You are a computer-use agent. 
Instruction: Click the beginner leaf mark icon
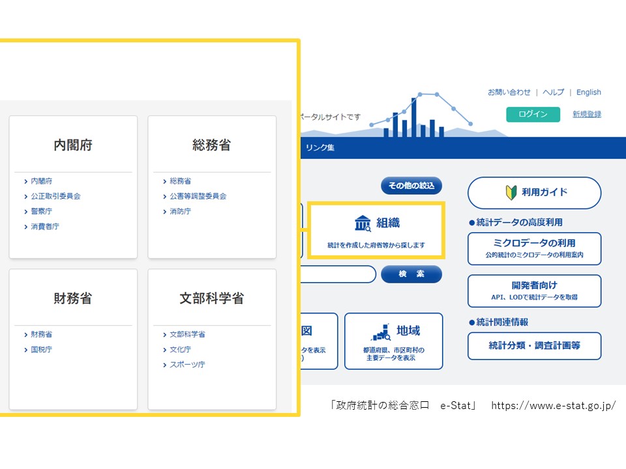(511, 193)
